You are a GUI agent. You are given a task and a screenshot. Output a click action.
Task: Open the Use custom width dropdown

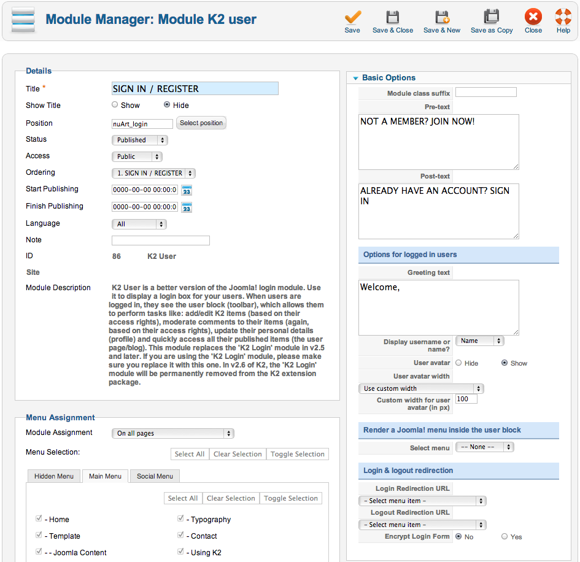pos(421,388)
